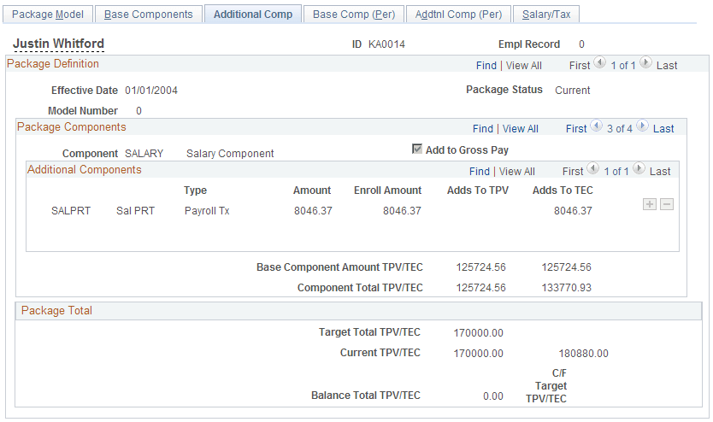
Task: Click the Sal PRT description
Action: coord(136,211)
